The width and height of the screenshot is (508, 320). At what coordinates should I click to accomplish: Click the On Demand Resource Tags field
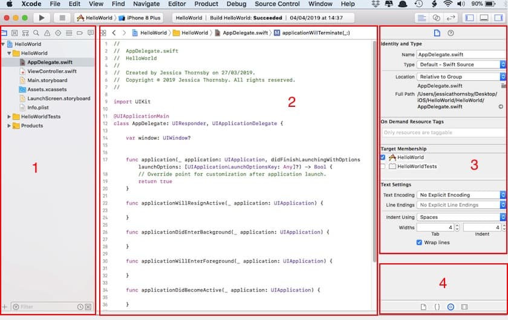coord(443,132)
